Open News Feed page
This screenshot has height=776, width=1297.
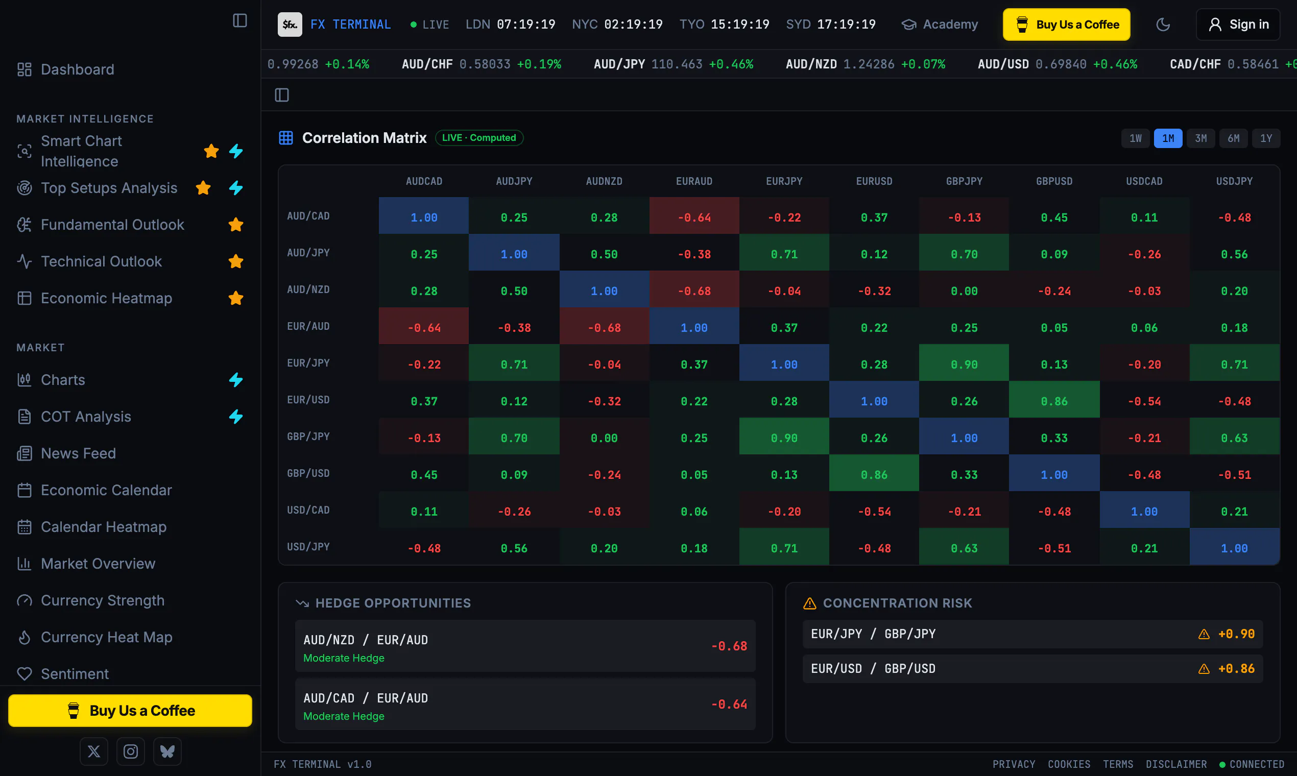130,453
